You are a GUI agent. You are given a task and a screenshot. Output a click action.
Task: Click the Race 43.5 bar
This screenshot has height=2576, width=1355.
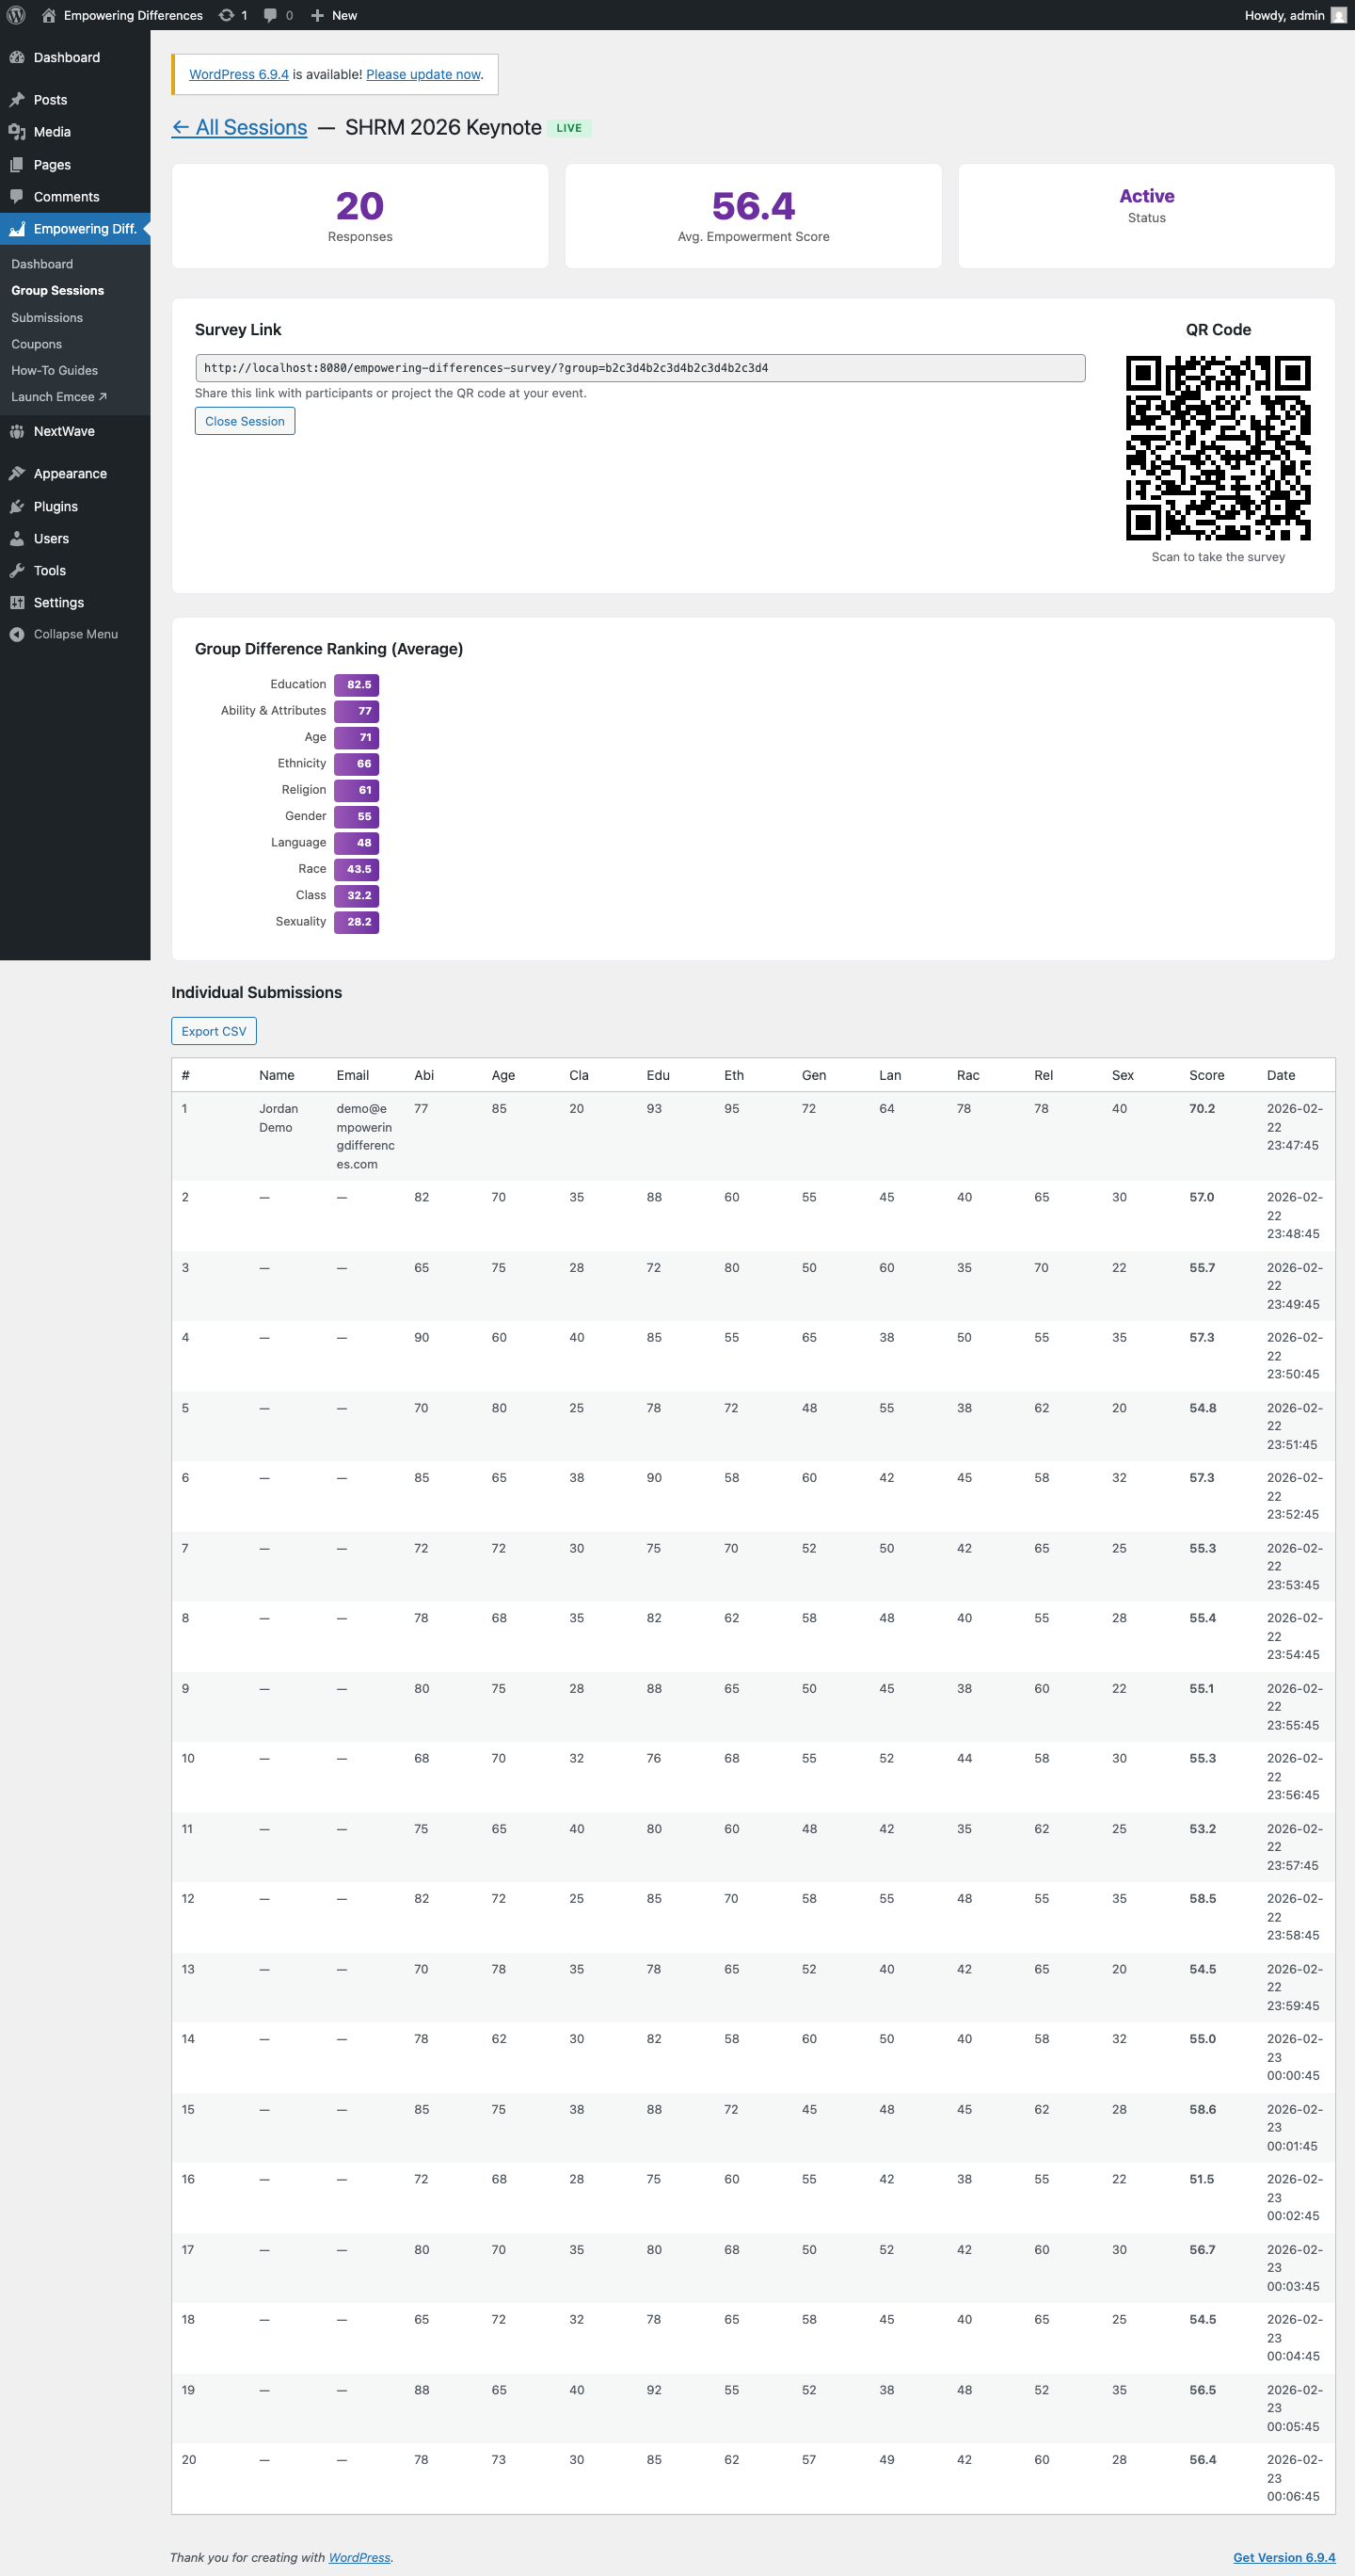tap(357, 870)
